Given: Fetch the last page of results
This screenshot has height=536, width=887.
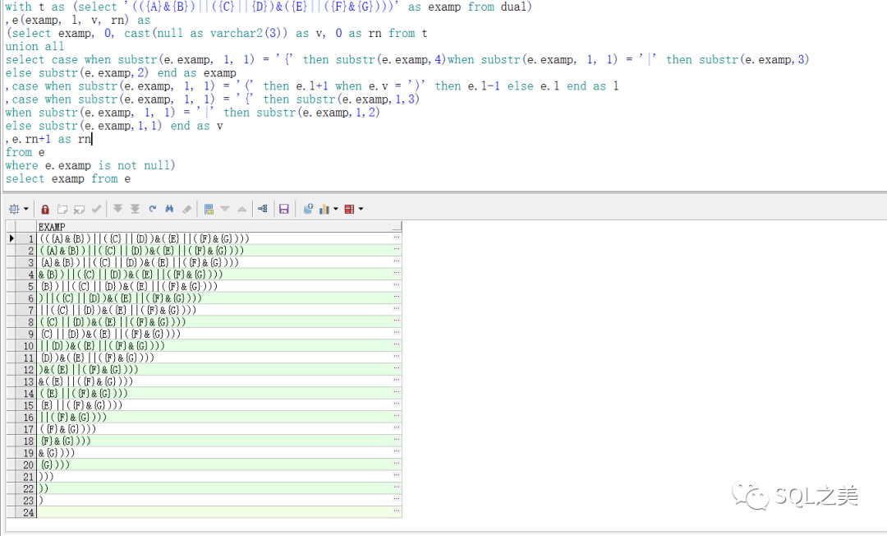Looking at the screenshot, I should click(x=135, y=209).
